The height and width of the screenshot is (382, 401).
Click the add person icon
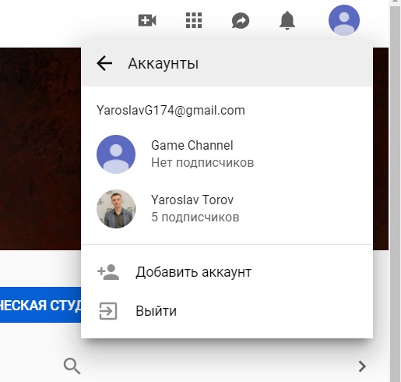tap(108, 272)
